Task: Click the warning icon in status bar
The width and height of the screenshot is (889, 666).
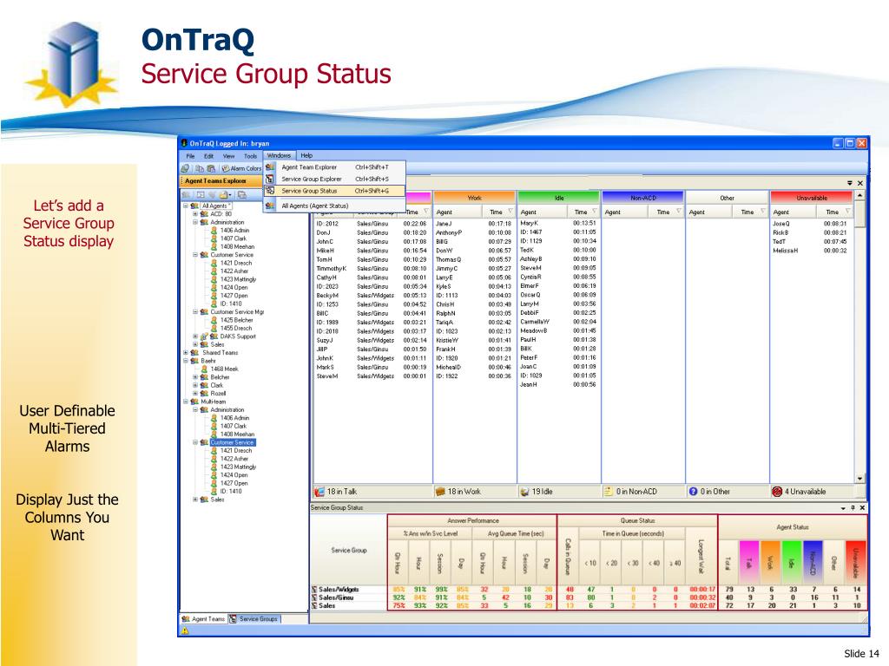Action: pos(185,630)
